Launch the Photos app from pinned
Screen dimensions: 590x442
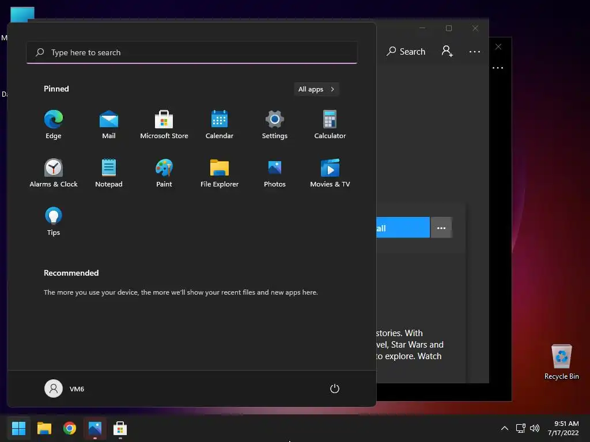tap(275, 173)
